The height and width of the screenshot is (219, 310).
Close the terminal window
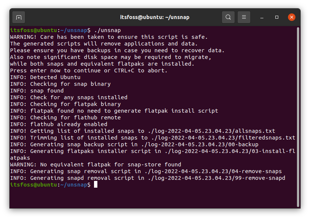(292, 17)
